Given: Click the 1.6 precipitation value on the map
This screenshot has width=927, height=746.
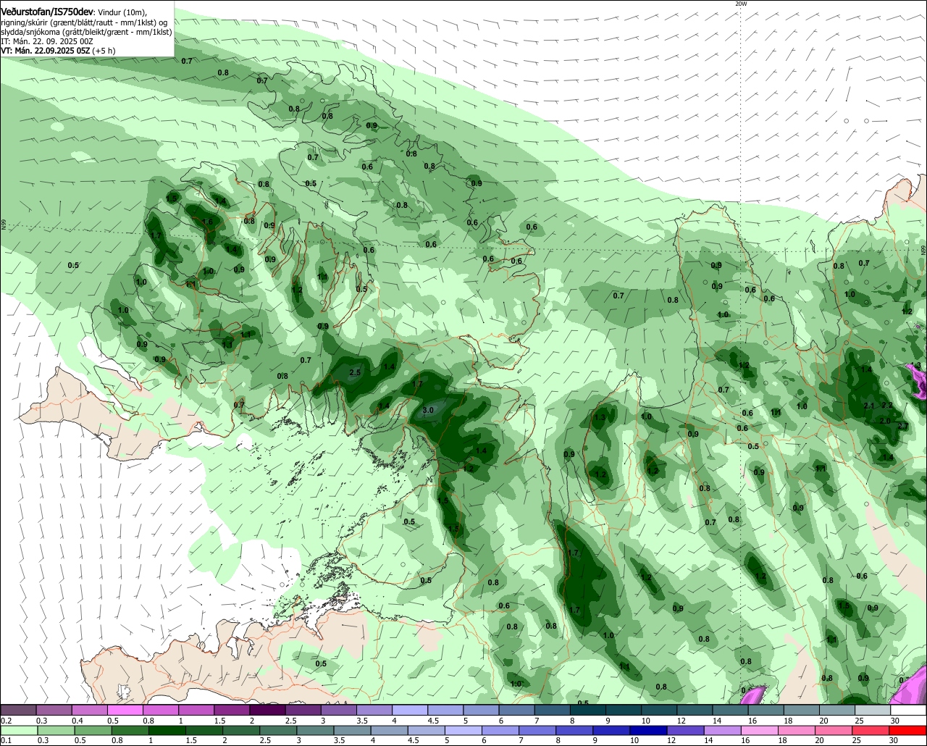Looking at the screenshot, I should pos(208,222).
